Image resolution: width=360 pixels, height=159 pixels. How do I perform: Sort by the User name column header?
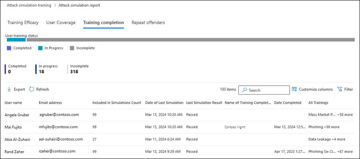click(x=13, y=103)
